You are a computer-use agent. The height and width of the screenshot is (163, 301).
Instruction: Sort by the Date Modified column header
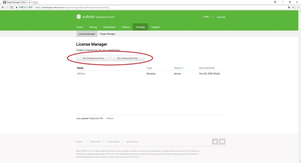tap(207, 68)
